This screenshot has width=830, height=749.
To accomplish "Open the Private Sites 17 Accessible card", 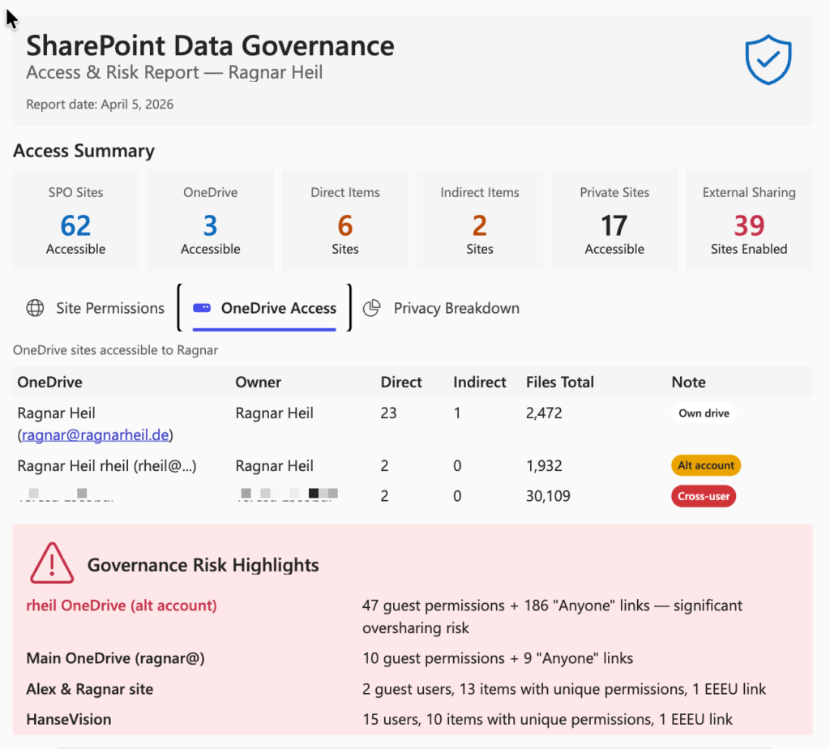I will coord(614,220).
